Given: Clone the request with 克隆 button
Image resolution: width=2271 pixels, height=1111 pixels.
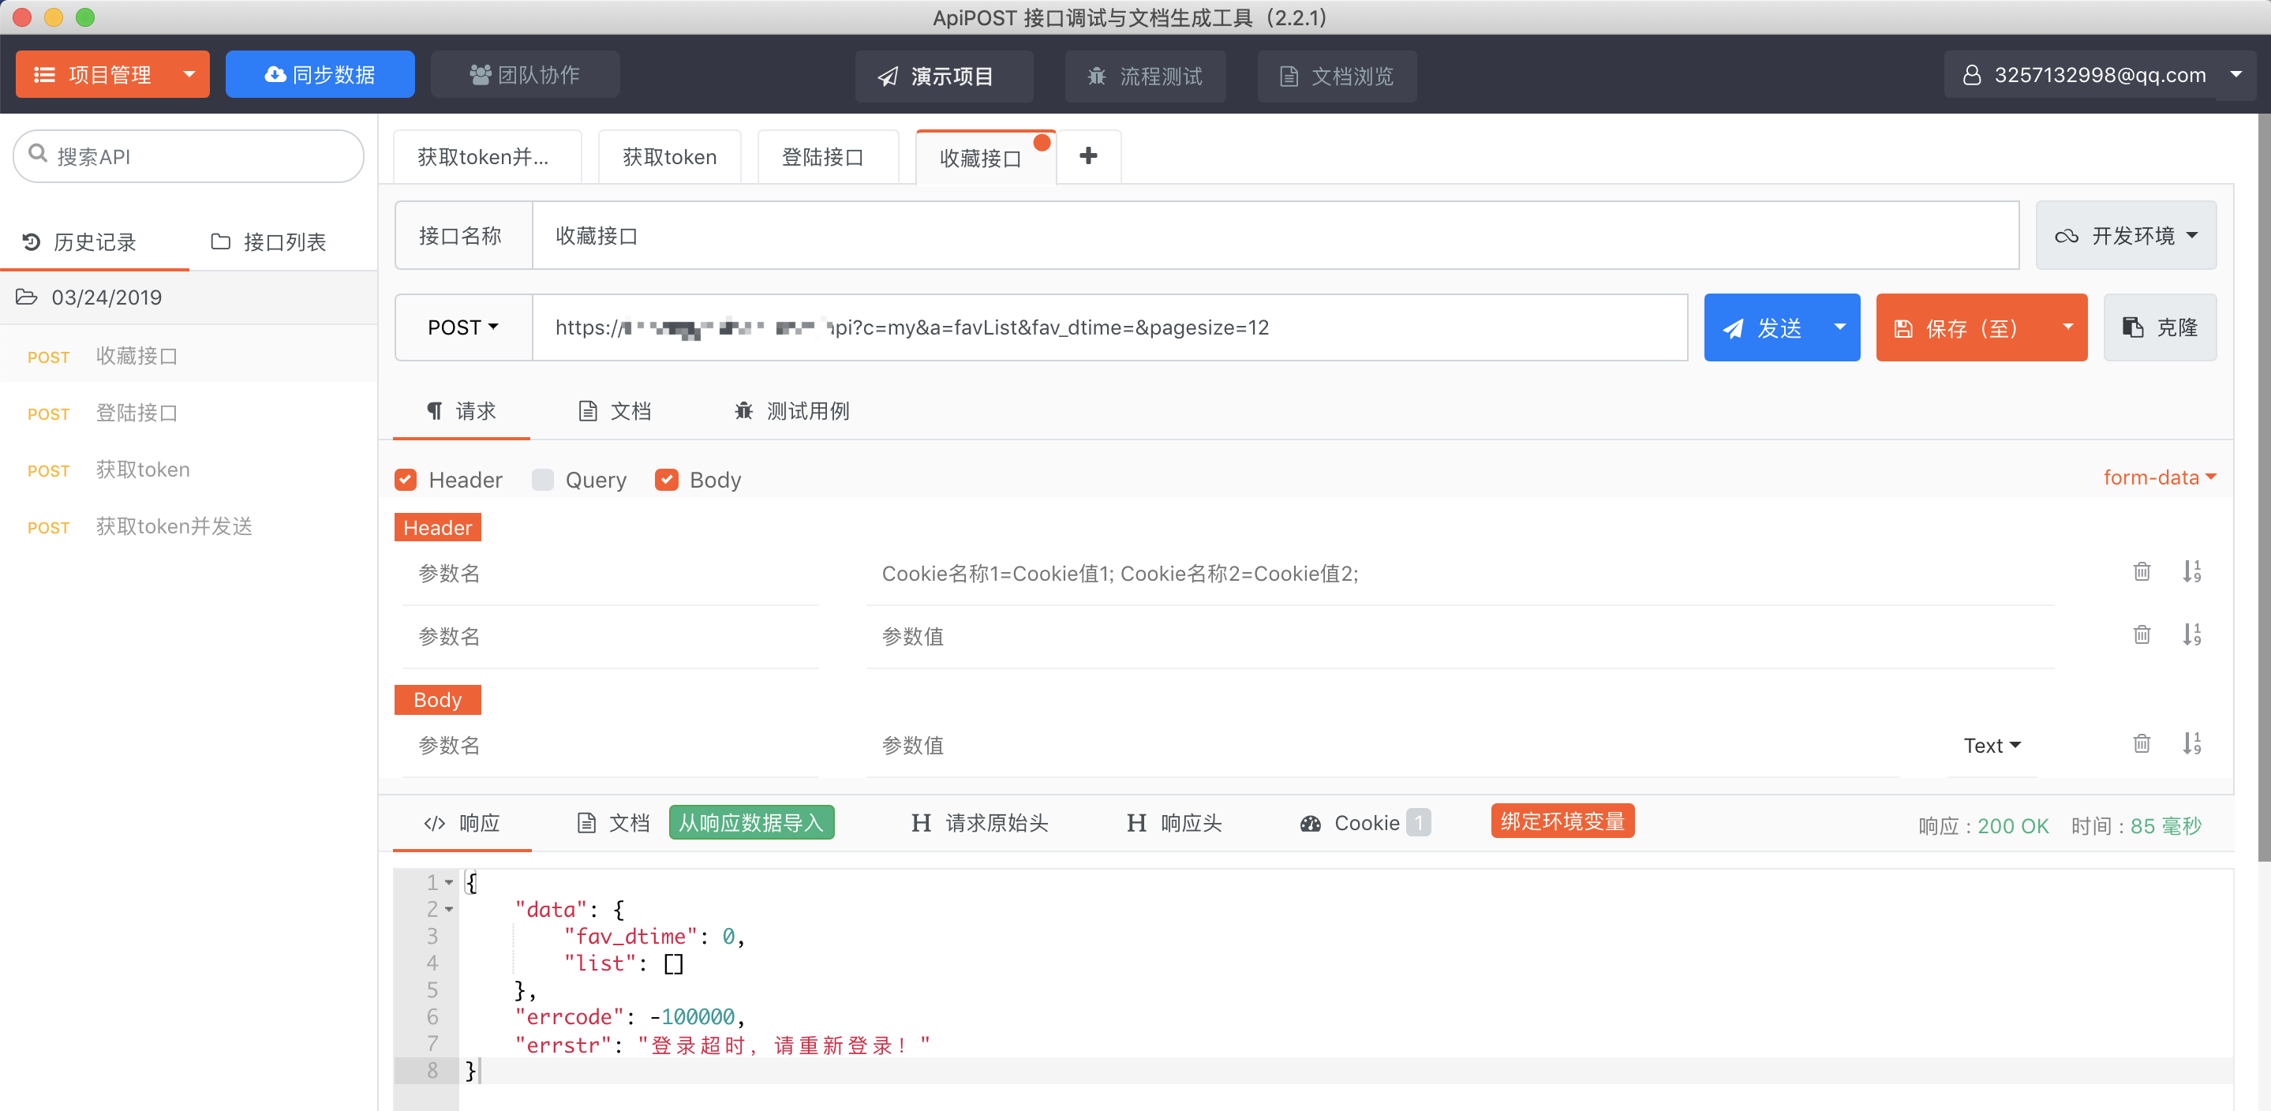Looking at the screenshot, I should pyautogui.click(x=2160, y=328).
